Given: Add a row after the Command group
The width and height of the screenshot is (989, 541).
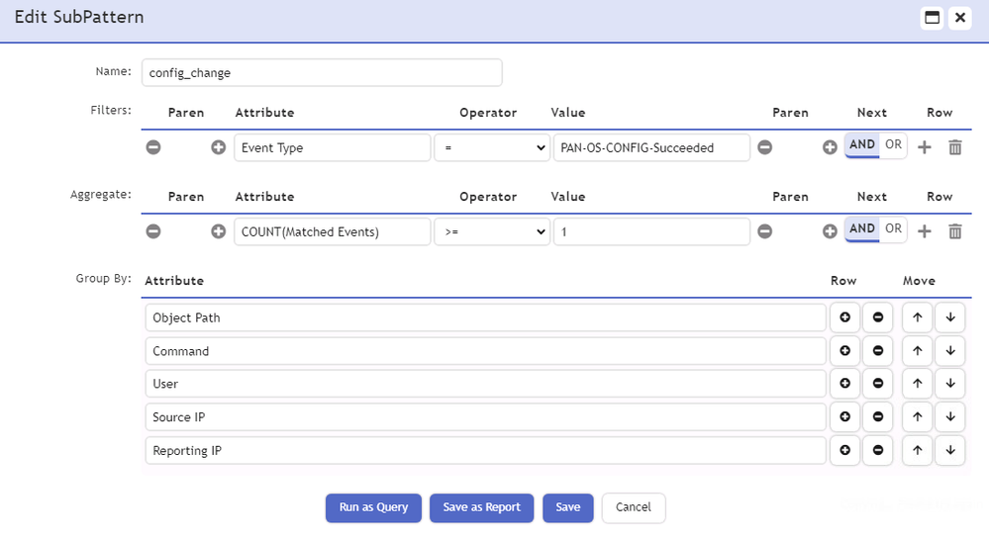Looking at the screenshot, I should [x=845, y=351].
